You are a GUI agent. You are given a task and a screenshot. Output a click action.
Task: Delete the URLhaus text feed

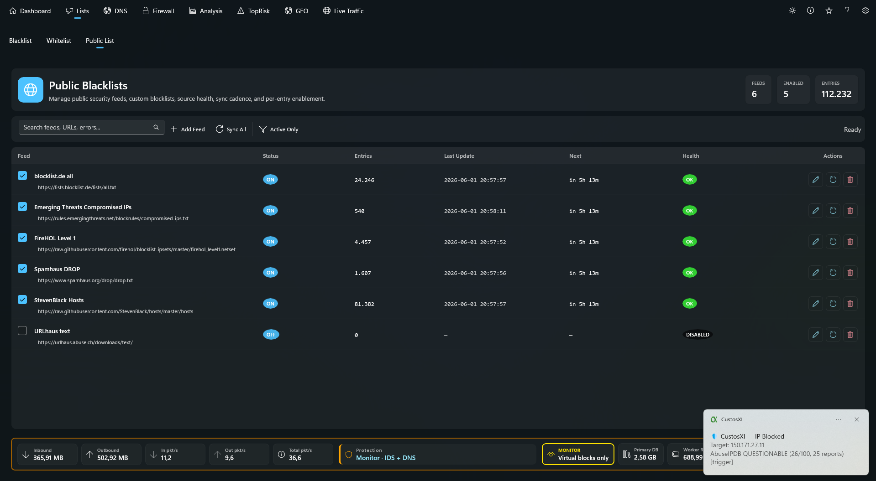[x=850, y=335]
